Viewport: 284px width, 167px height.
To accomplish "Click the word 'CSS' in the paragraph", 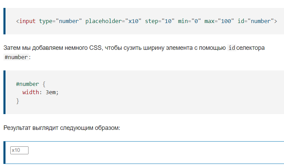I will click(x=95, y=48).
